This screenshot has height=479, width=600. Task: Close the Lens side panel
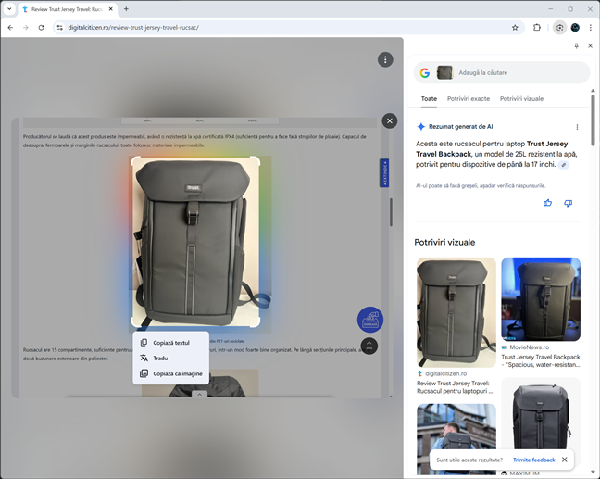click(x=590, y=46)
